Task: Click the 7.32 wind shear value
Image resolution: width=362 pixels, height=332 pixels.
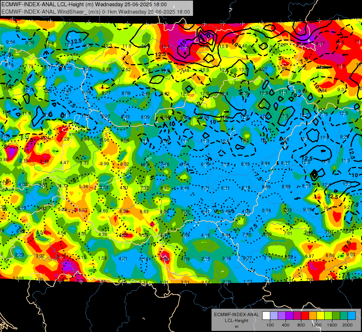Action: [145, 188]
